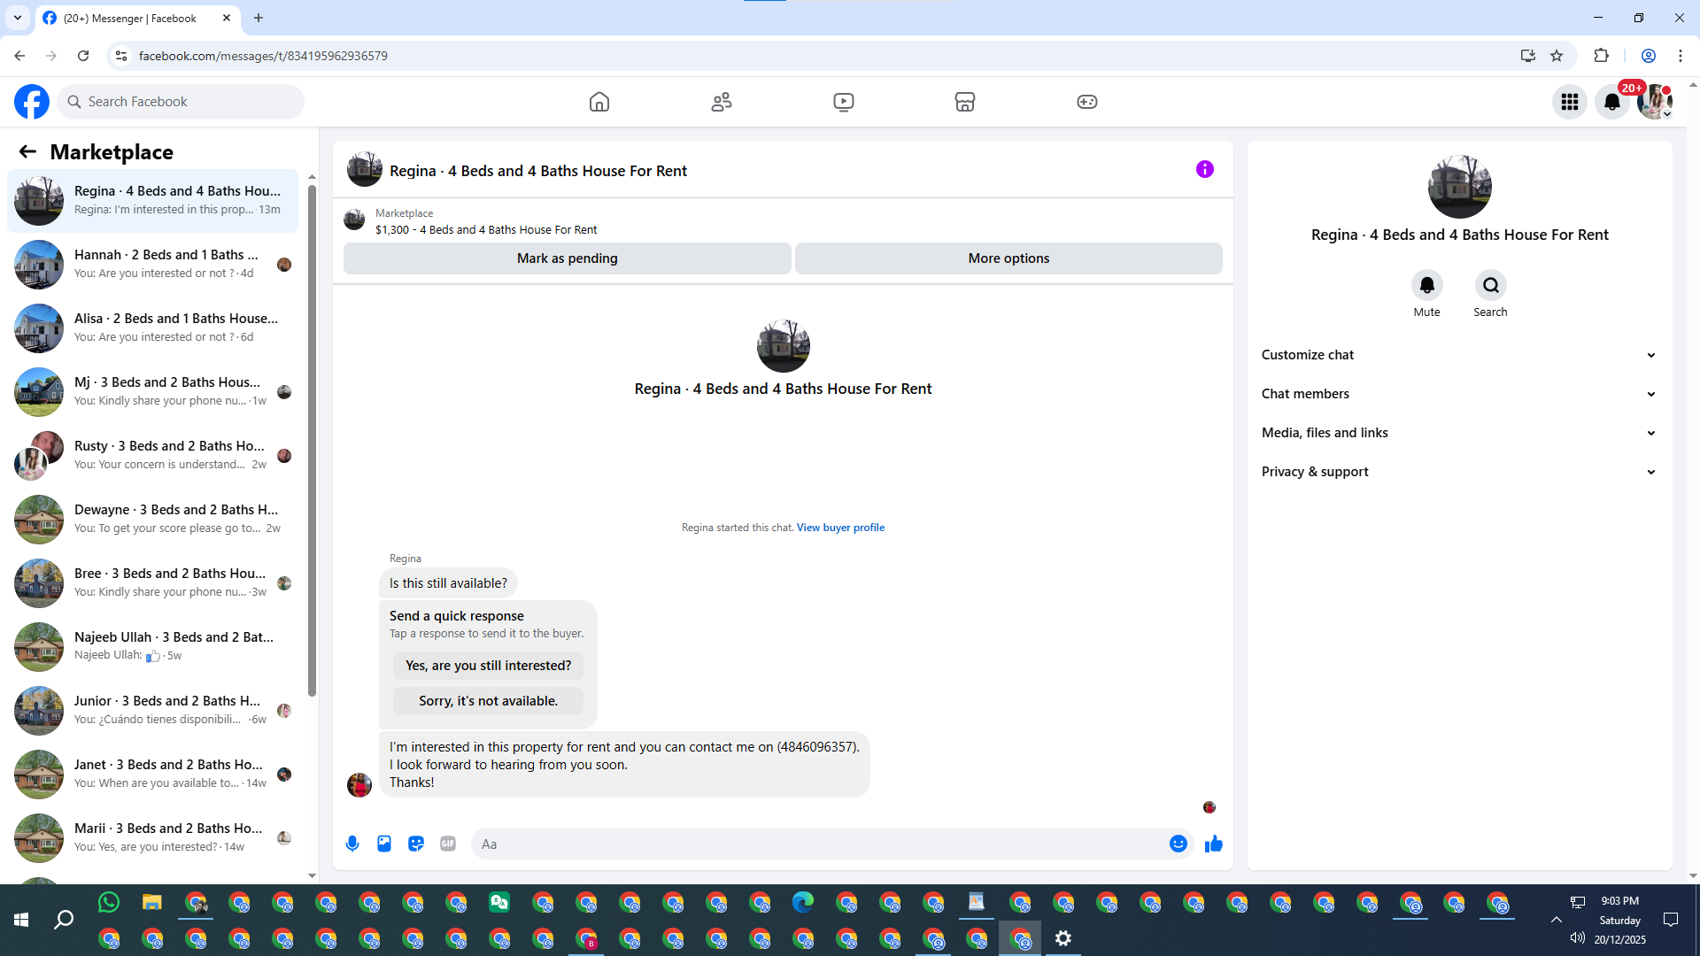Image resolution: width=1700 pixels, height=956 pixels.
Task: Focus the Search Facebook field
Action: click(181, 102)
